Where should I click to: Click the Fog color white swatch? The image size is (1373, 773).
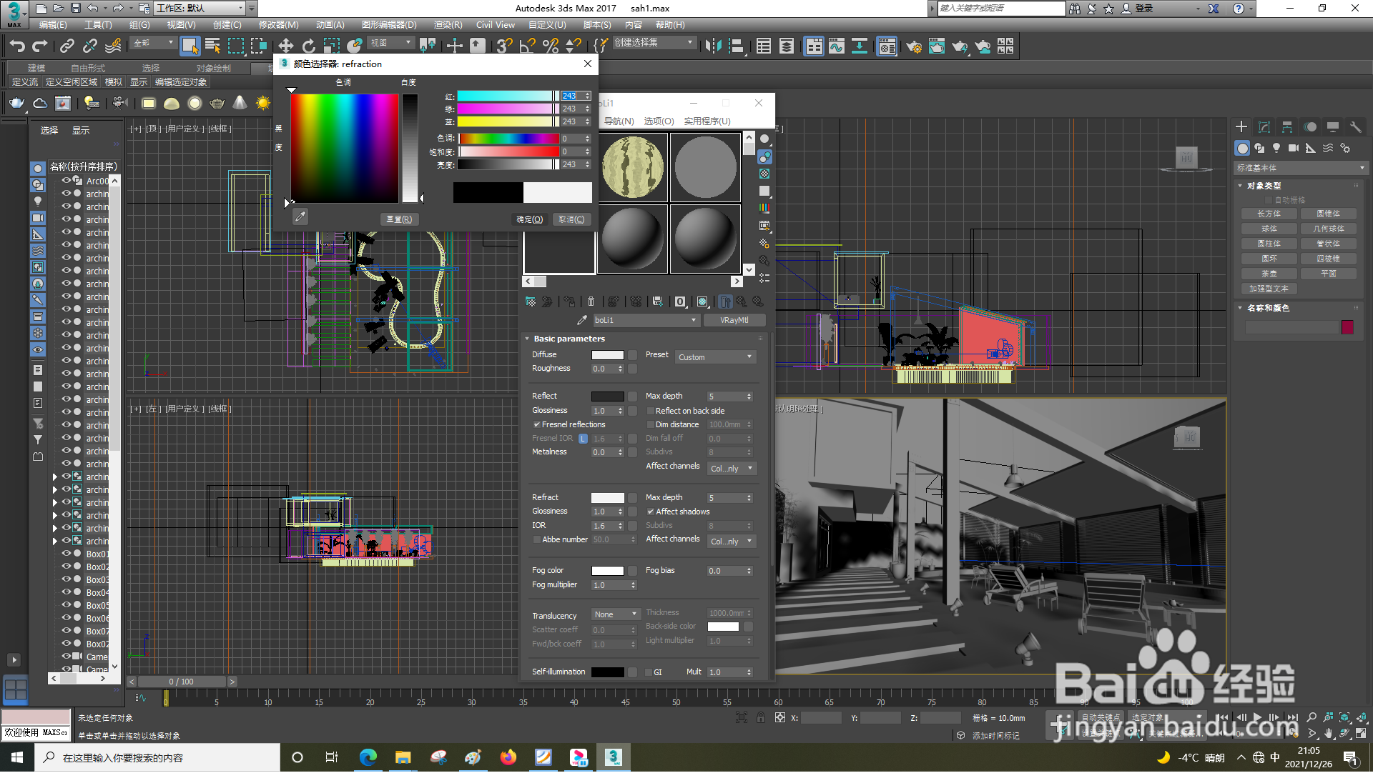pos(607,571)
